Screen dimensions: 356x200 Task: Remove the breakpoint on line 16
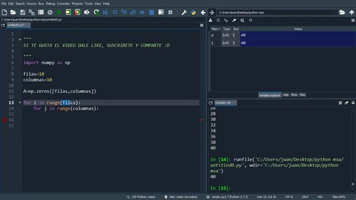point(4,120)
